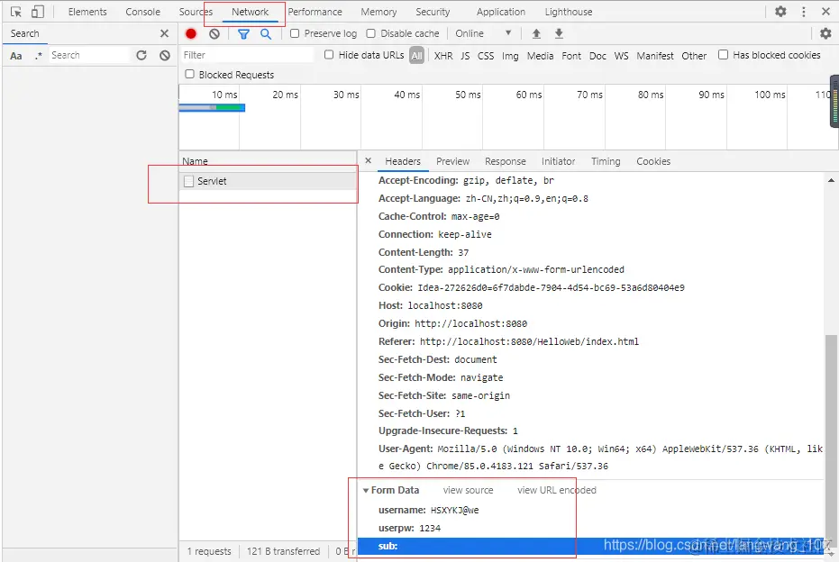This screenshot has width=839, height=562.
Task: Check Blocked Requests option
Action: coord(189,75)
